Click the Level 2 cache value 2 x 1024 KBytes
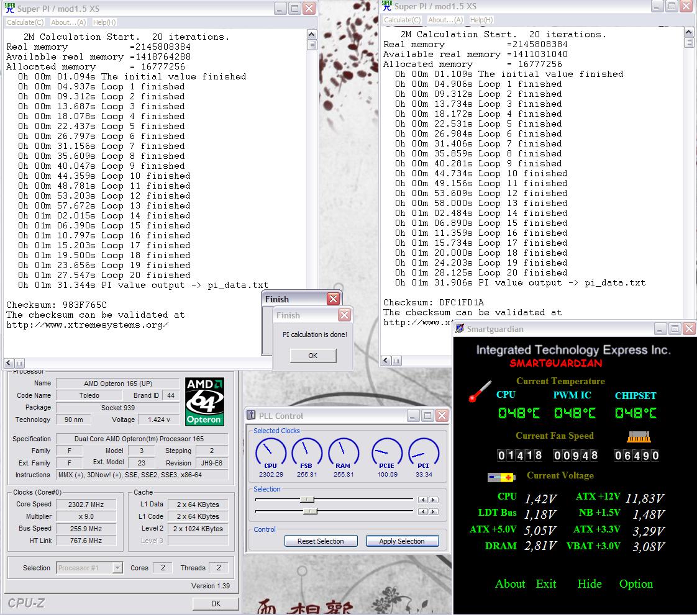 (x=198, y=528)
